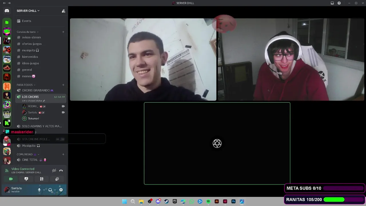Open the green folder server icon
This screenshot has height=206, width=366.
click(7, 22)
